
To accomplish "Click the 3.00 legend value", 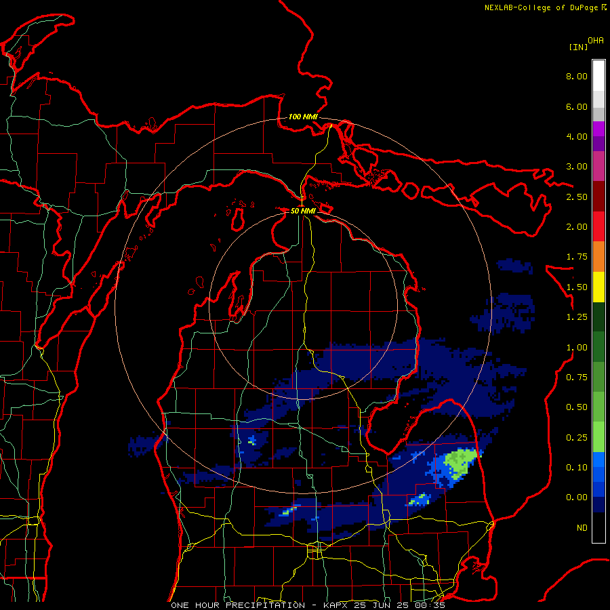I will tap(577, 167).
